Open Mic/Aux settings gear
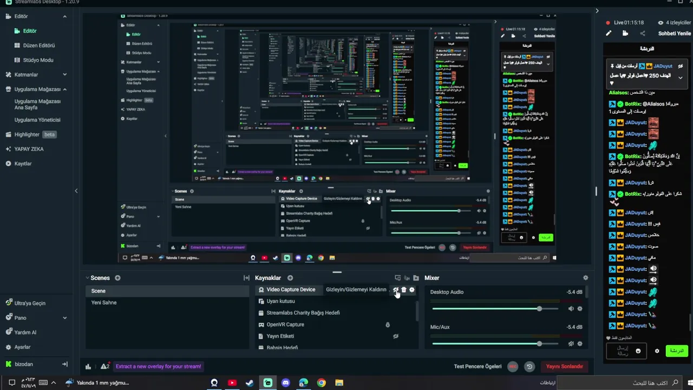This screenshot has width=693, height=390. [580, 344]
